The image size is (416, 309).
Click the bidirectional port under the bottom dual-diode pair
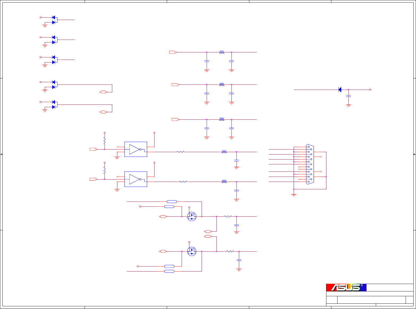pyautogui.click(x=103, y=112)
